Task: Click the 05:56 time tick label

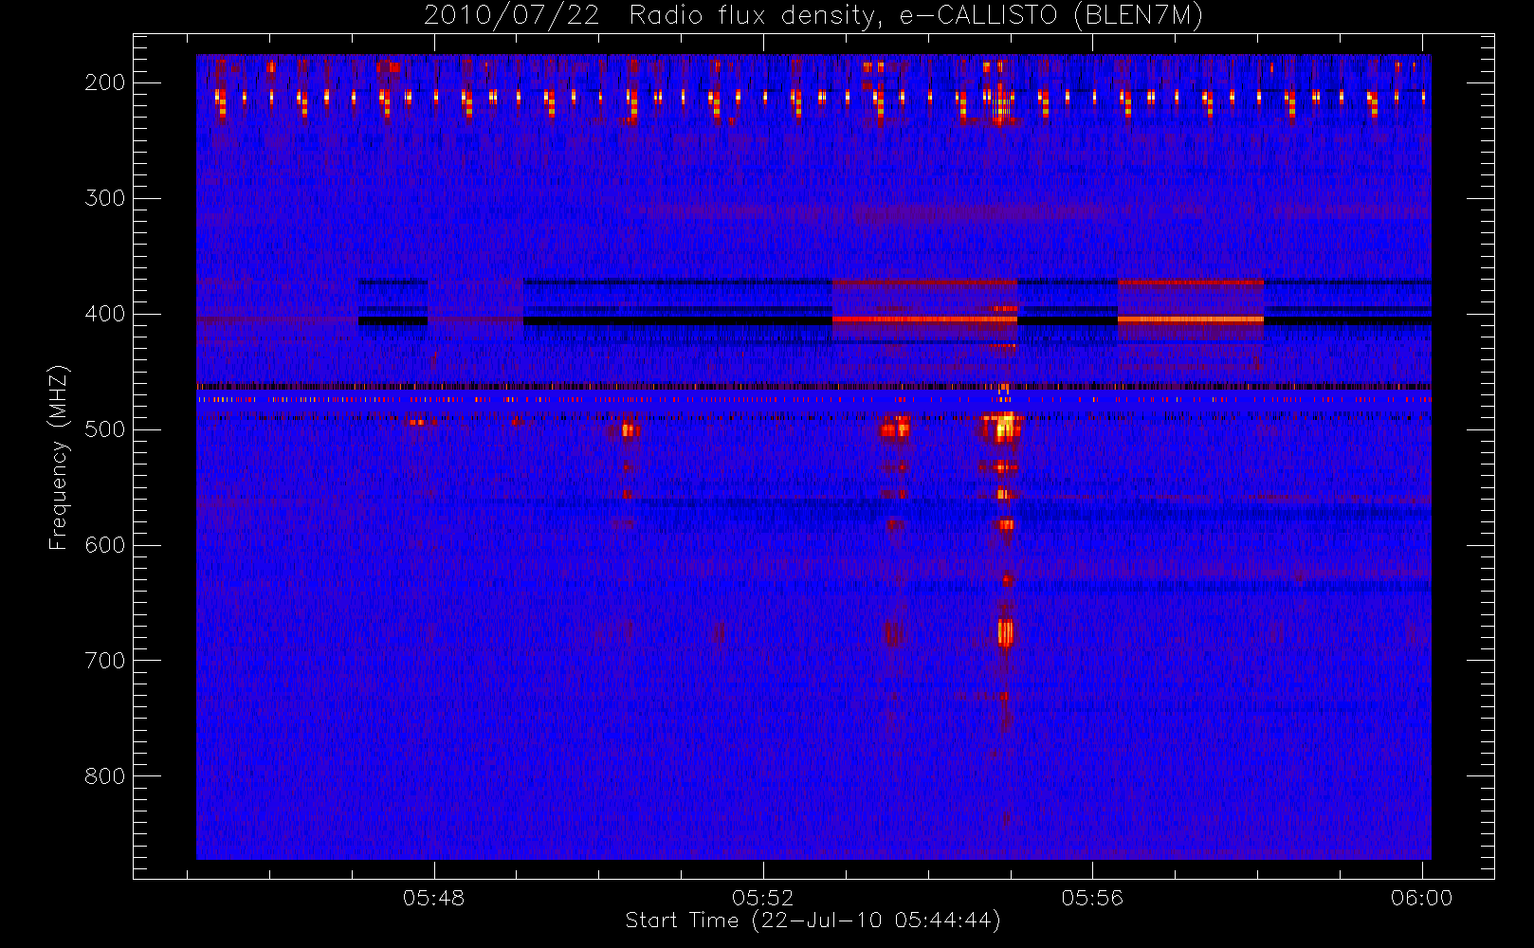Action: coord(1092,898)
